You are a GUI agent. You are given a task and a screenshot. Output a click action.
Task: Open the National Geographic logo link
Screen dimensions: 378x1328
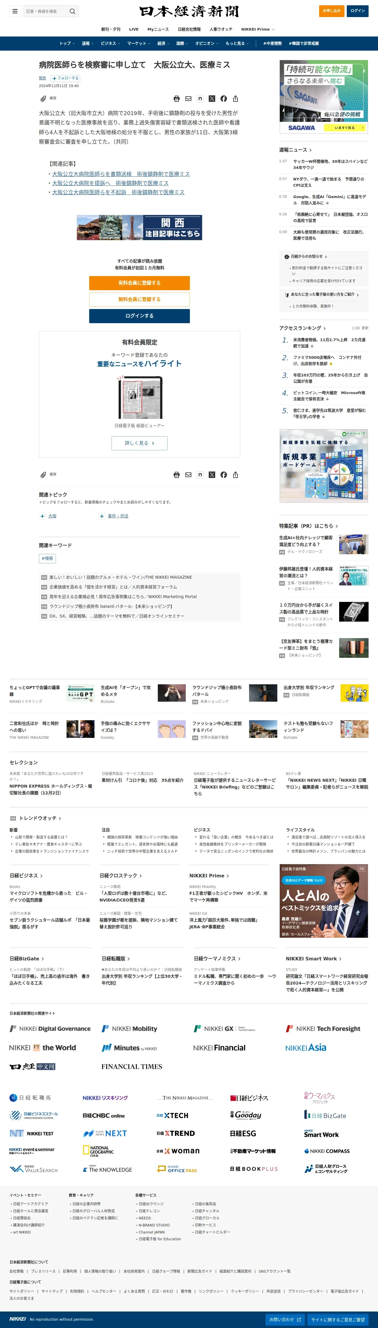tap(99, 1151)
